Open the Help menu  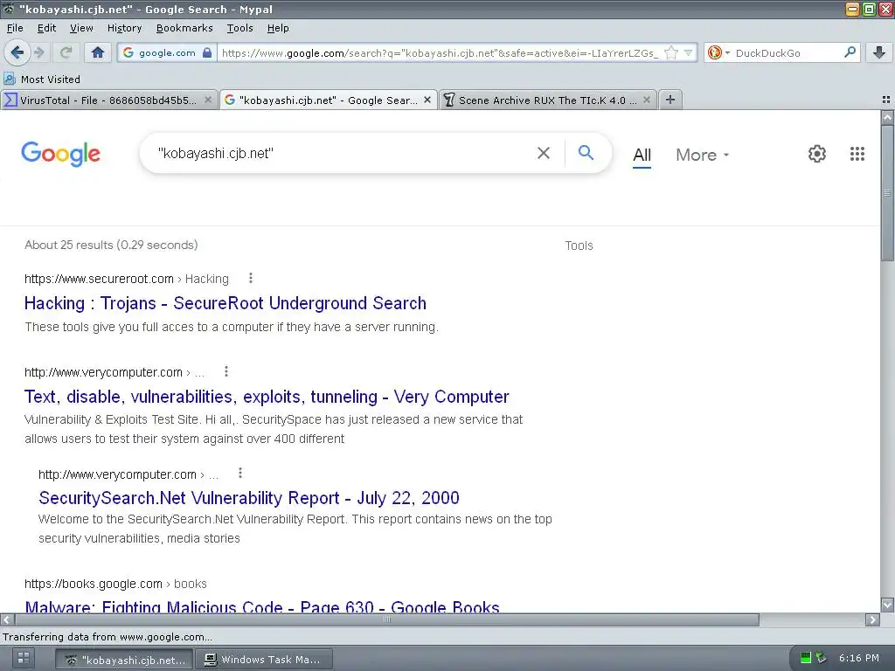click(x=278, y=28)
